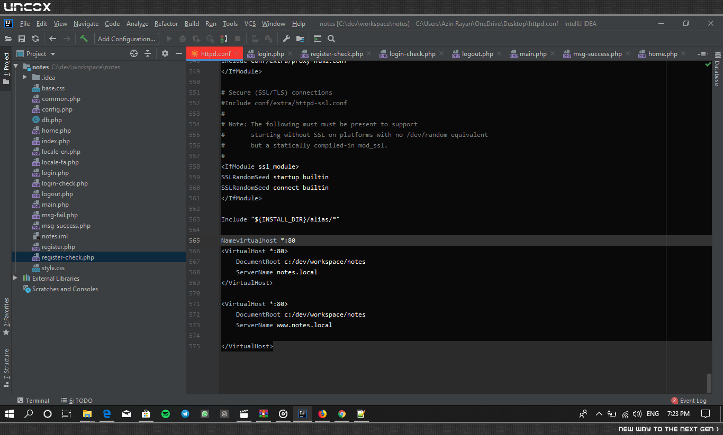Viewport: 723px width, 435px height.
Task: Click Add Configuration button
Action: [126, 39]
